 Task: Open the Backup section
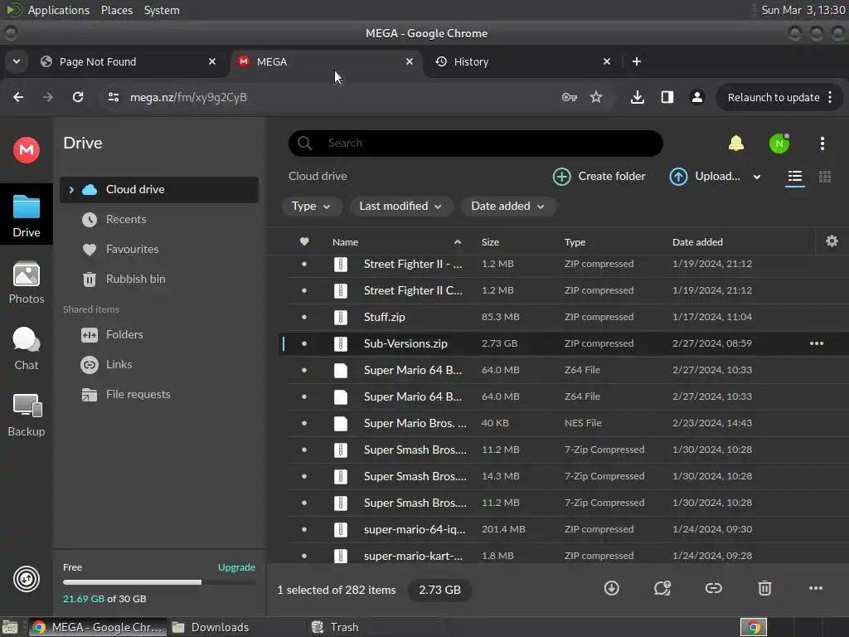(26, 415)
